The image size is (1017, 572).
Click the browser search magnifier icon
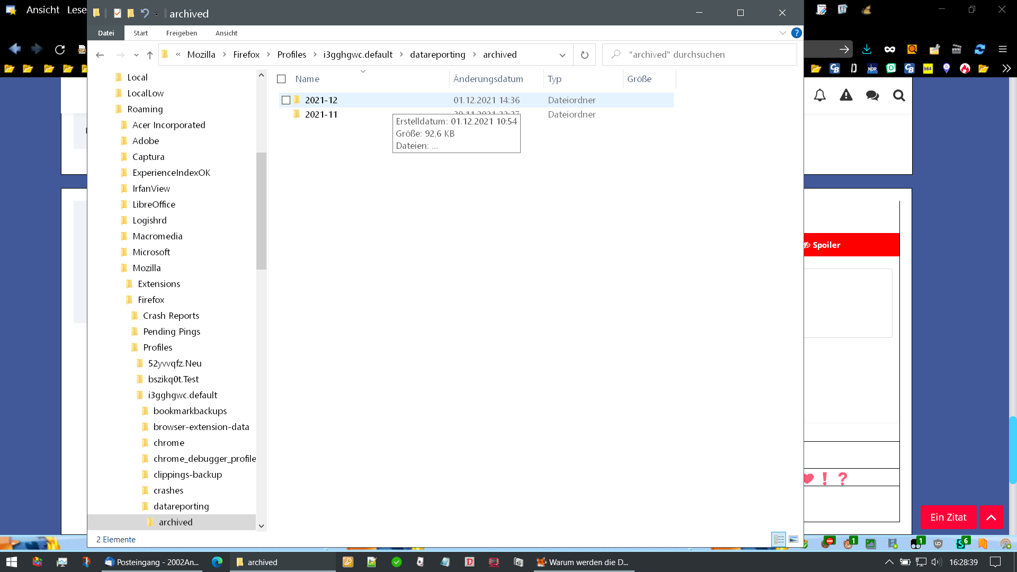click(898, 95)
